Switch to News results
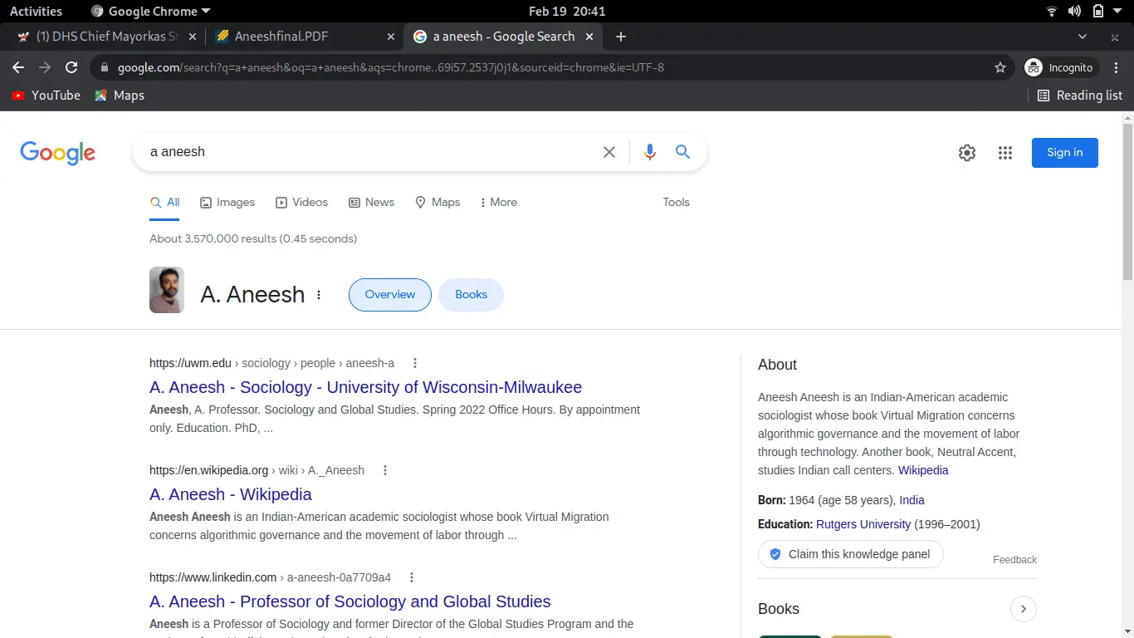This screenshot has height=638, width=1134. pos(371,203)
